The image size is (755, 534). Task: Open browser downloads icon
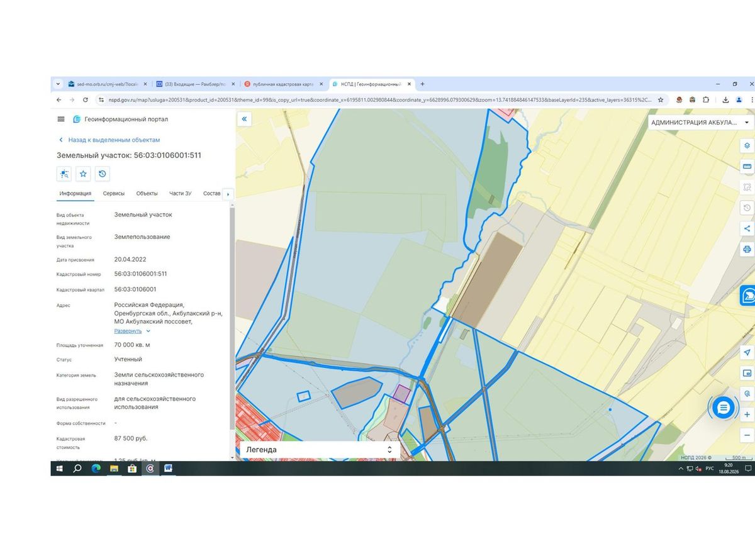pos(725,99)
